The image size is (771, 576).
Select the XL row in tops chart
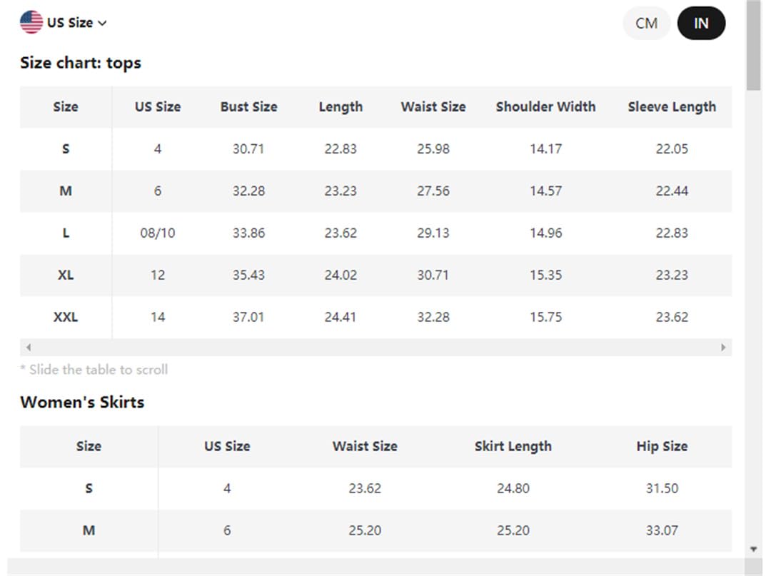(x=376, y=275)
